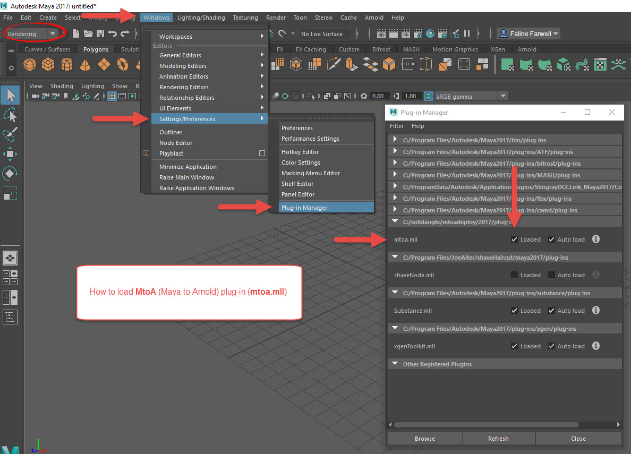631x454 pixels.
Task: Choose Plug-in Manager menu entry
Action: coord(326,208)
